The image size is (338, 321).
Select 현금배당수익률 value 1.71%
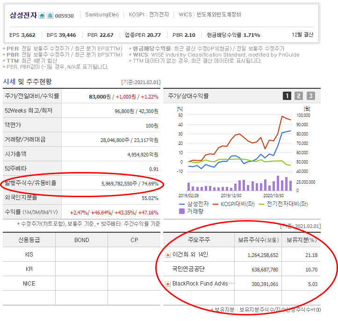coord(252,35)
